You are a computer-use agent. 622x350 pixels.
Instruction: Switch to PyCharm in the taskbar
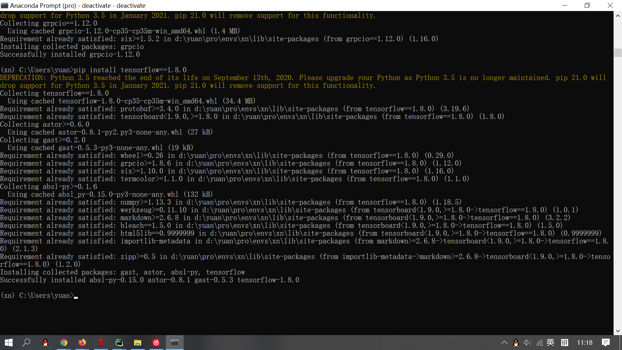[x=119, y=343]
